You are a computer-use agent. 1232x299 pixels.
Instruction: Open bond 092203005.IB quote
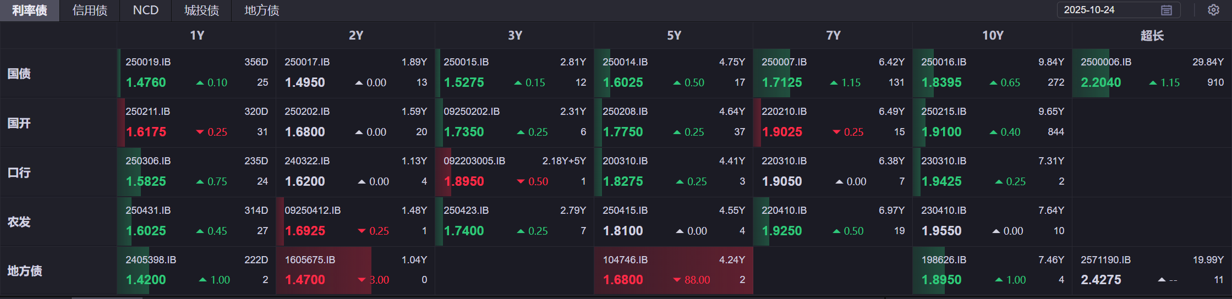(474, 161)
